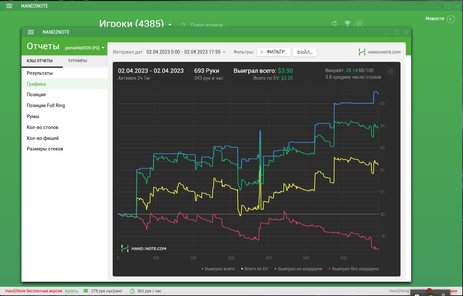Maximize the Отчеты window
This screenshot has height=296, width=463.
pos(396,32)
